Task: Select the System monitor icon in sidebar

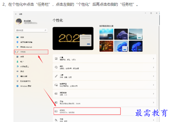Action: click(x=17, y=37)
